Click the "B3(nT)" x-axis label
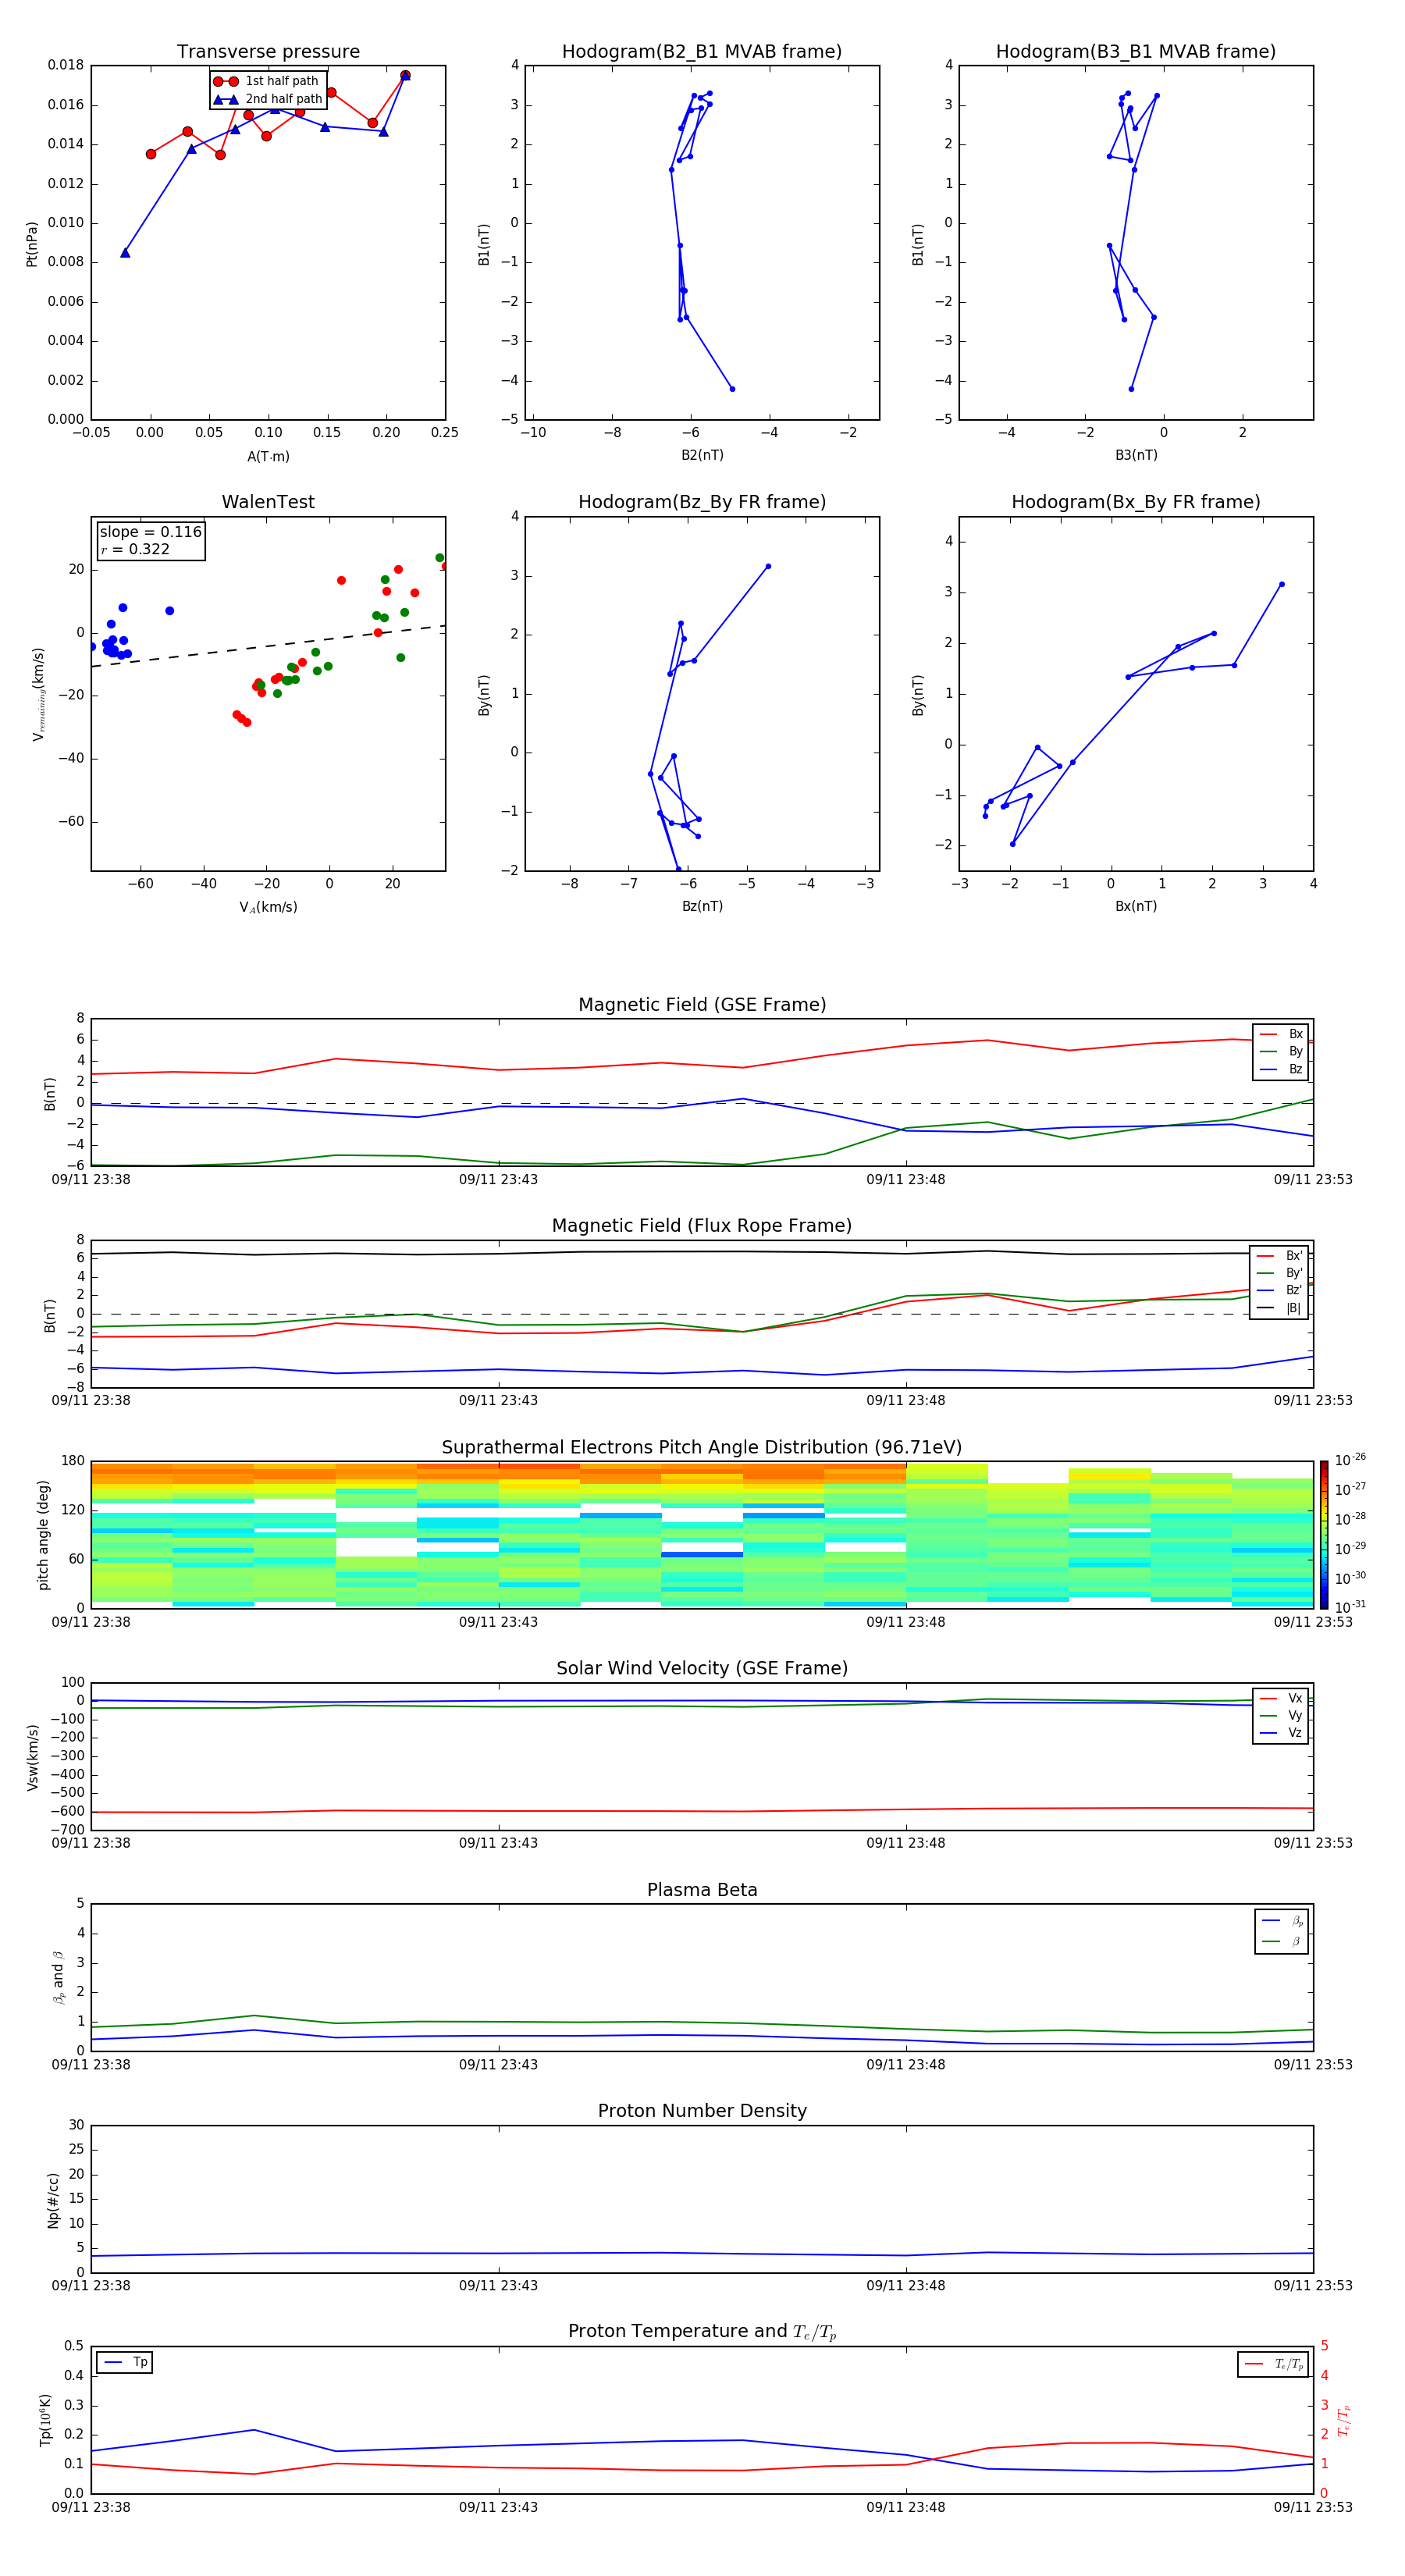This screenshot has height=2576, width=1405. [1136, 455]
